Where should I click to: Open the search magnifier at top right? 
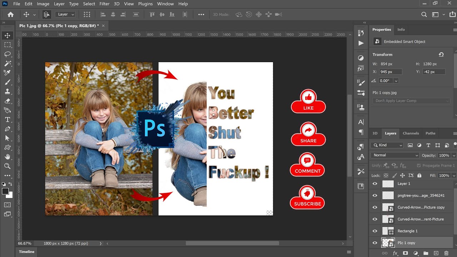point(424,15)
